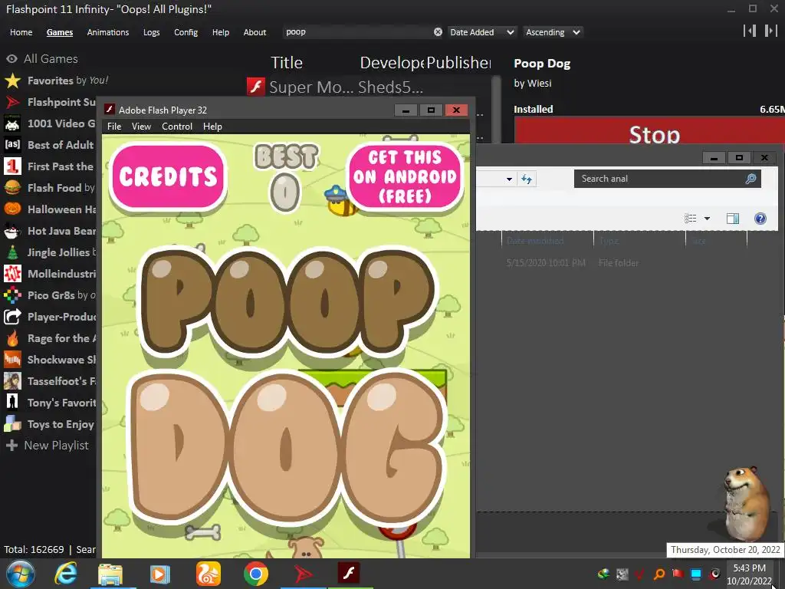Click the [as] Best of Adult icon

12,145
